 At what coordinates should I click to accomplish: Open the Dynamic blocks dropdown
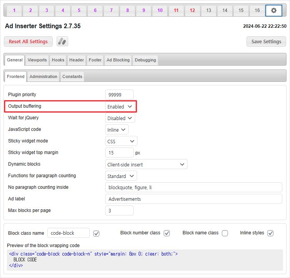coord(146,164)
